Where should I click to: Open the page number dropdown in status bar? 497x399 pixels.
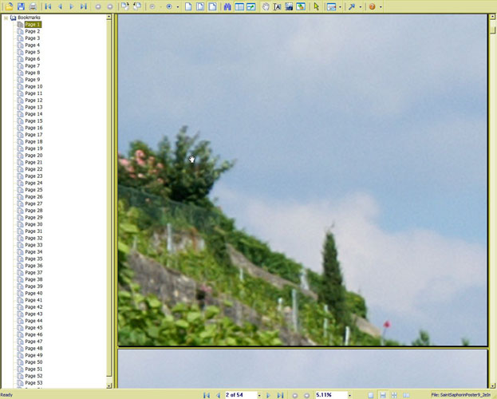[259, 395]
